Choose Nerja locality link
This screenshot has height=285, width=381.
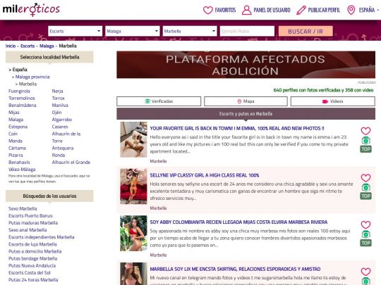pos(57,91)
